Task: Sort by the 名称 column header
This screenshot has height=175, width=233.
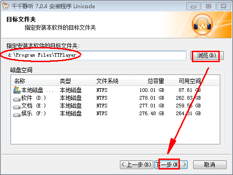Action: [34, 81]
